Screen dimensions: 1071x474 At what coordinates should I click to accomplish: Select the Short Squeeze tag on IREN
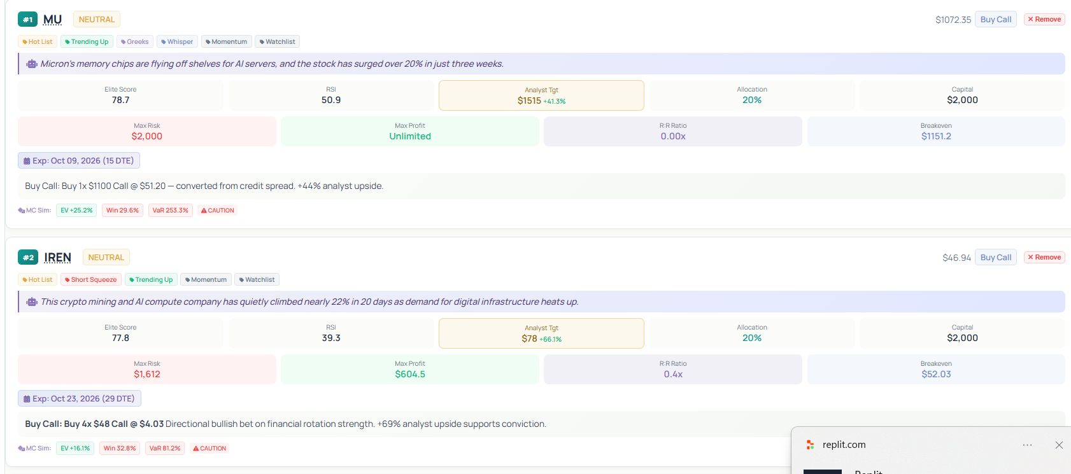click(91, 280)
